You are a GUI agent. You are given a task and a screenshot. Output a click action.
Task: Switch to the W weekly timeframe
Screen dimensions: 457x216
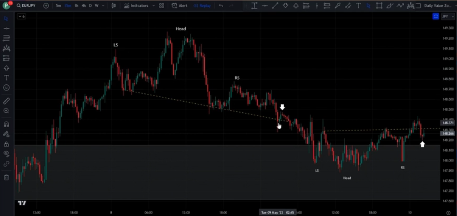[96, 6]
